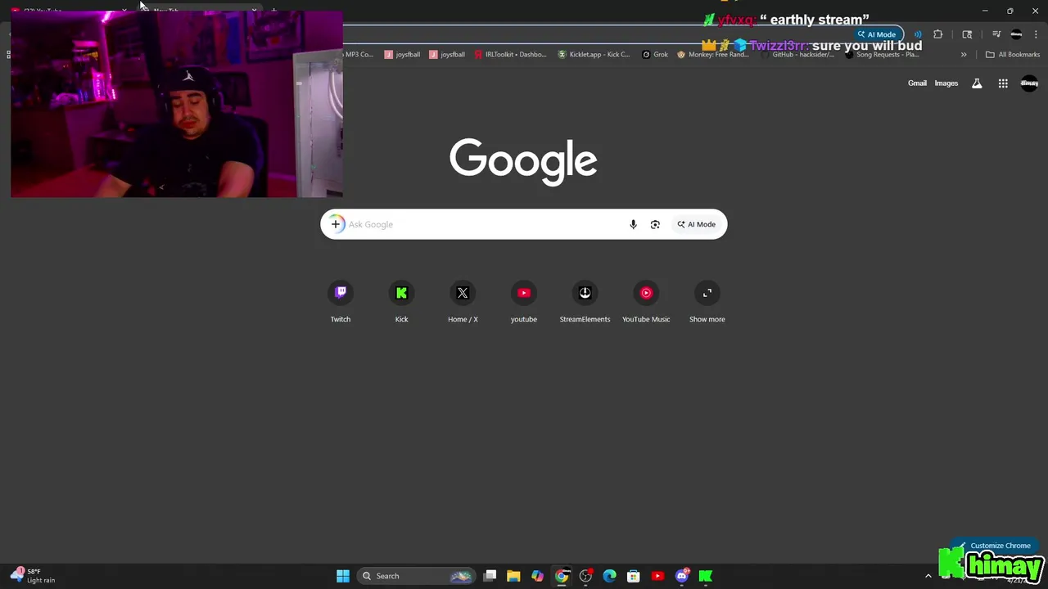1048x589 pixels.
Task: Open the weather widget showing Light rain
Action: [x=33, y=576]
